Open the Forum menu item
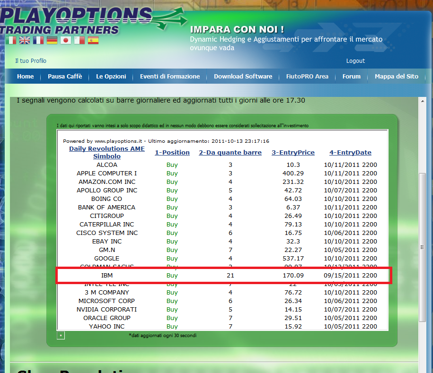Screen dimensions: 433x373 (x=352, y=77)
